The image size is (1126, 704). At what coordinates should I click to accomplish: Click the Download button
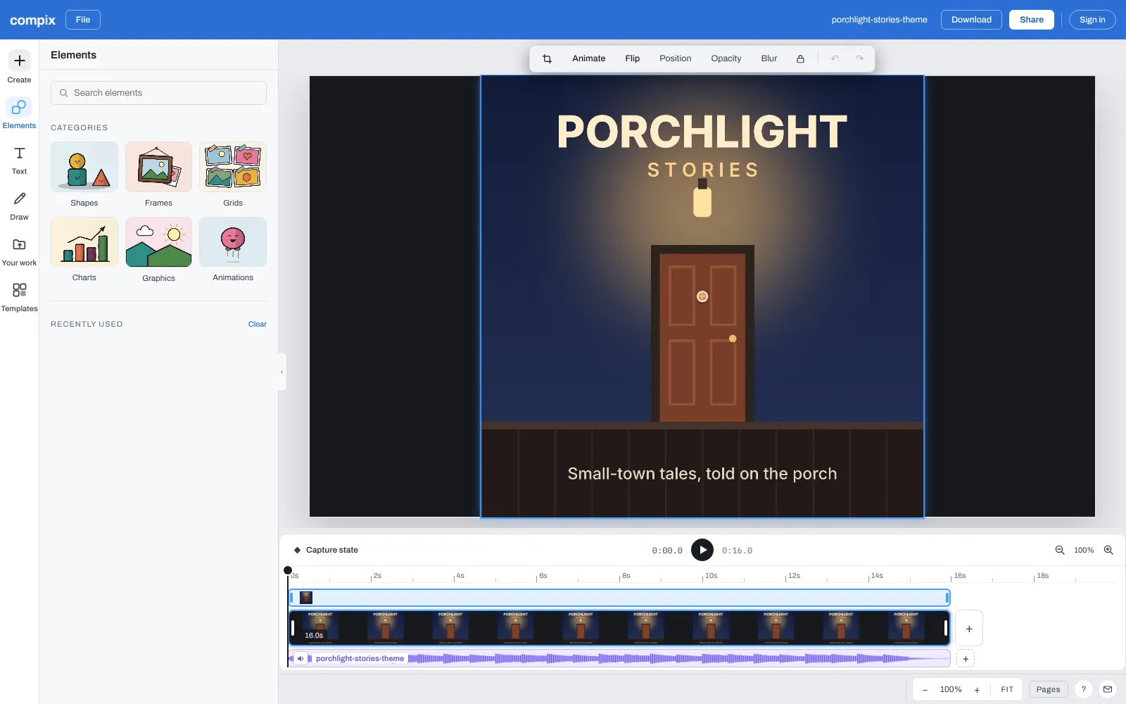pyautogui.click(x=971, y=20)
